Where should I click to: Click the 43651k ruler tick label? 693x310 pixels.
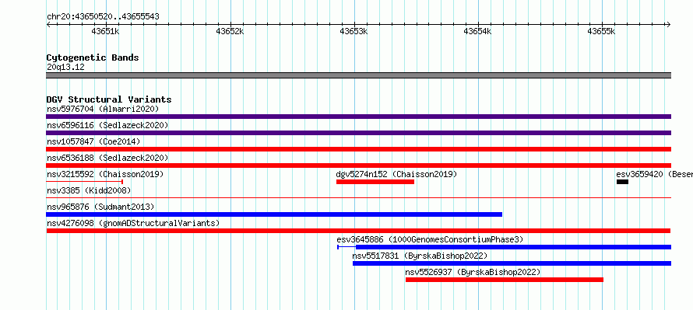105,31
